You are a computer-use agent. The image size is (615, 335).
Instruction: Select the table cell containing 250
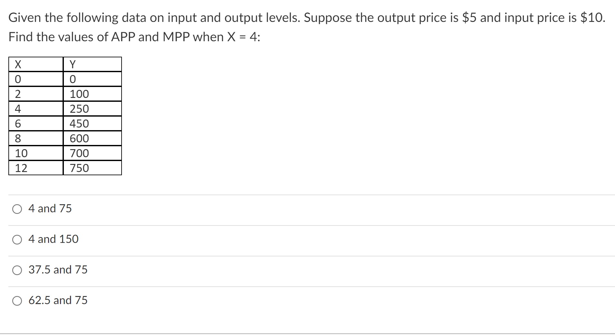[x=92, y=109]
